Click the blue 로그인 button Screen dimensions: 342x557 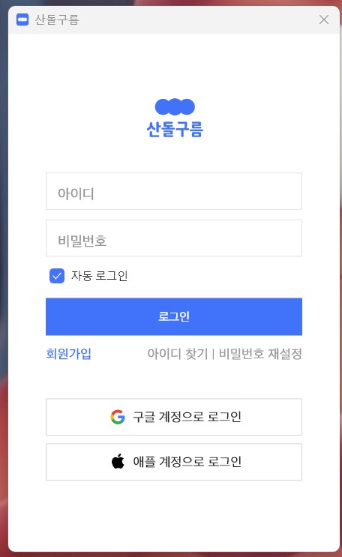pyautogui.click(x=174, y=316)
